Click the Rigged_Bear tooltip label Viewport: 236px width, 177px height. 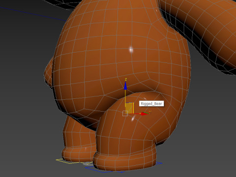click(x=151, y=104)
